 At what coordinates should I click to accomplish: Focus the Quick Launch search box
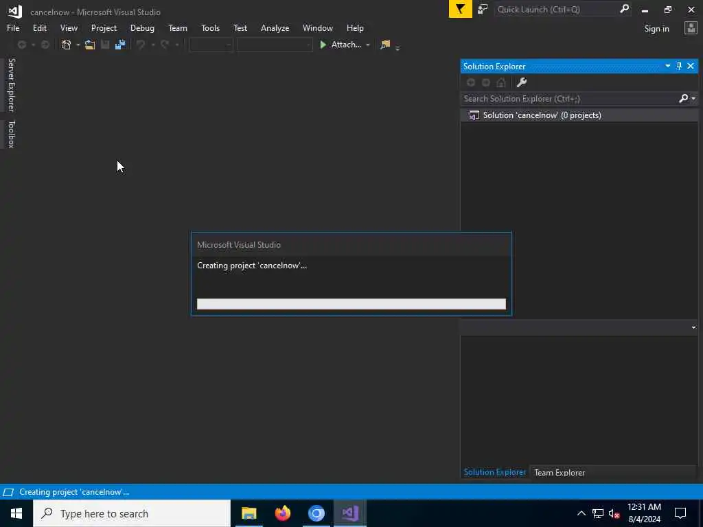[556, 9]
